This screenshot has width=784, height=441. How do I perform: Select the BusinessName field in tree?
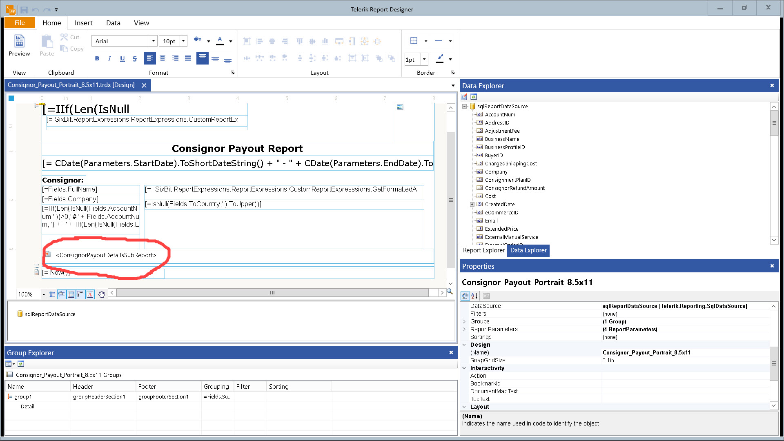[502, 139]
